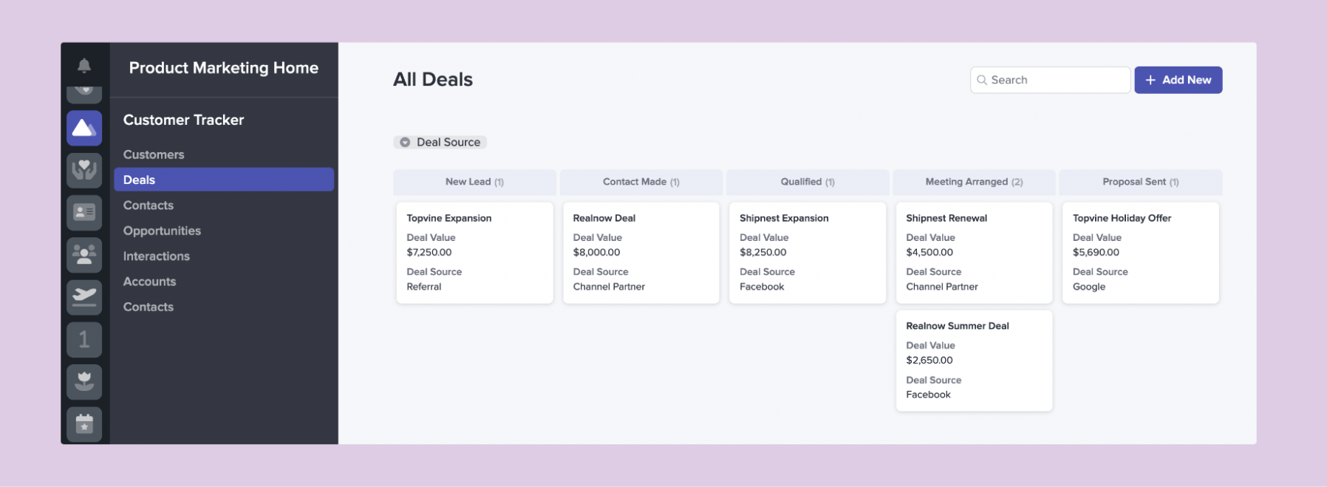Open the airplane travel app icon
Viewport: 1327px width, 487px height.
84,297
